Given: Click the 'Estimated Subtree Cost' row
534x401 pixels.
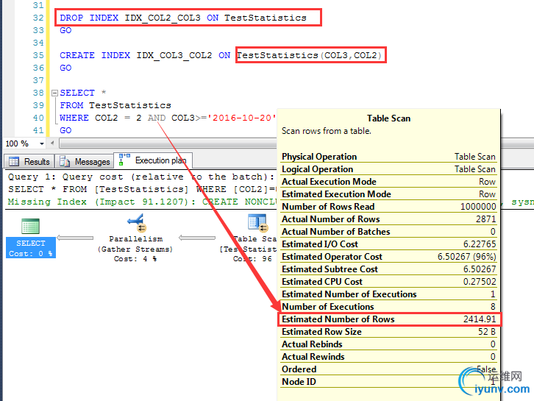Looking at the screenshot, I should click(x=388, y=269).
